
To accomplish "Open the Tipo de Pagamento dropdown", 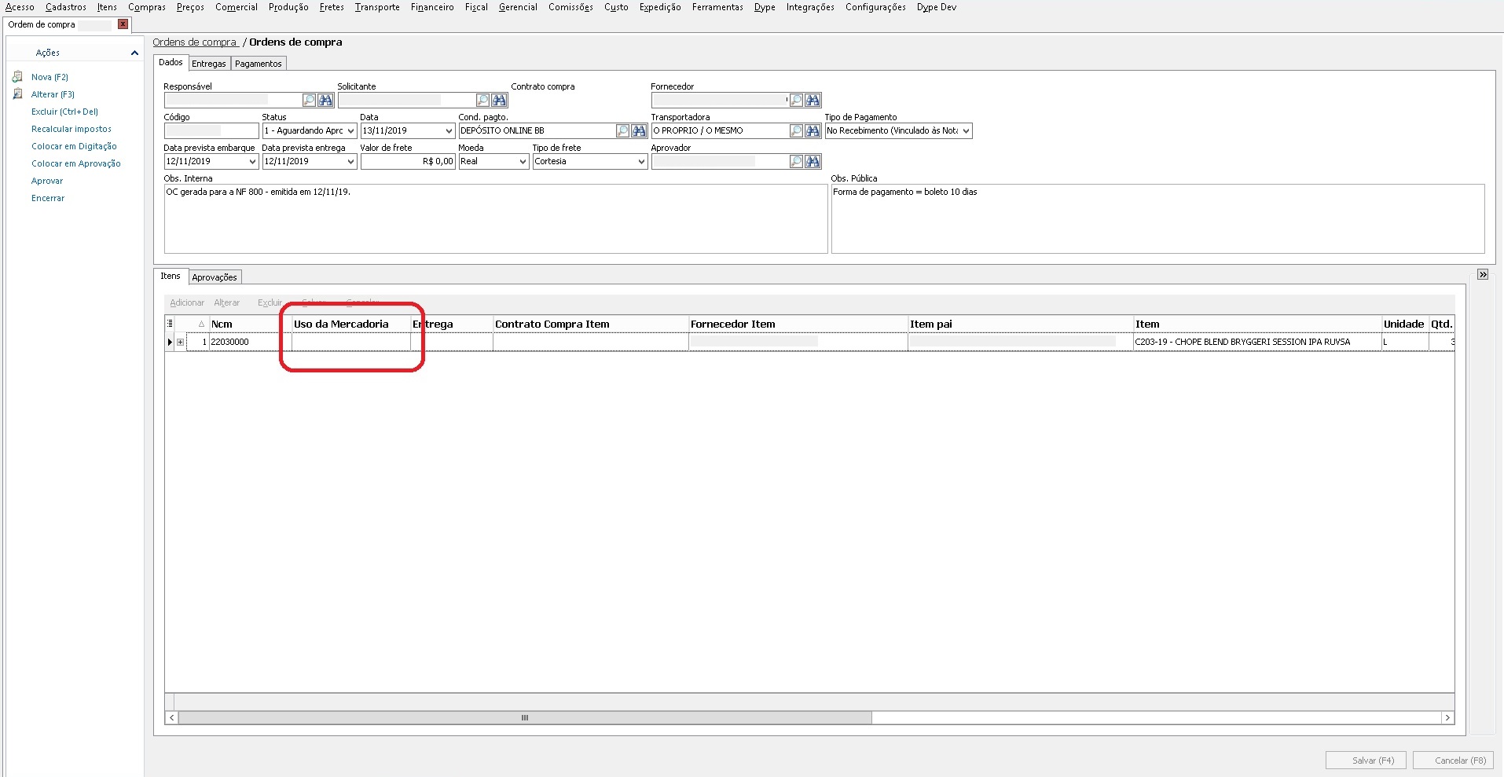I will click(966, 131).
